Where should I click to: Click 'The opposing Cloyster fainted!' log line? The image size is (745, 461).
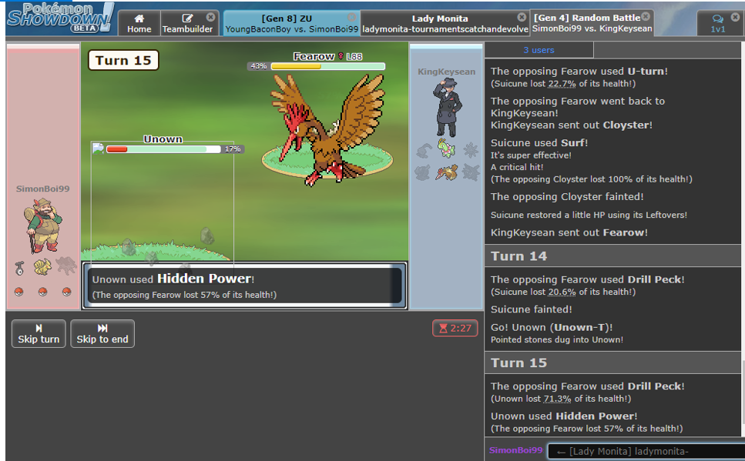point(567,196)
